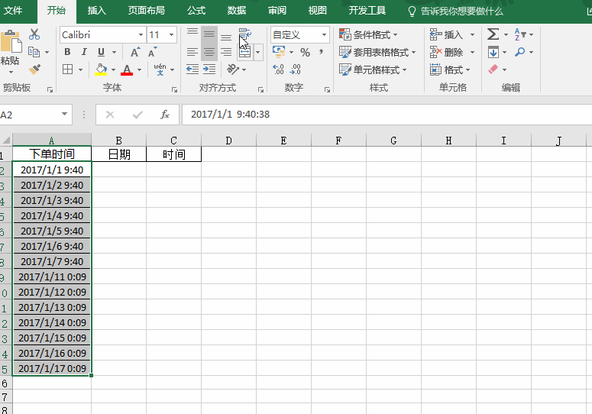Click 插入 insert cells button
The image size is (592, 414).
click(446, 34)
